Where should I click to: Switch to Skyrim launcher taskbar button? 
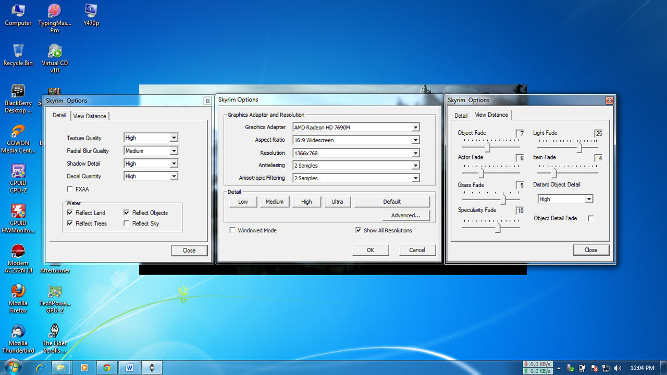coord(152,368)
